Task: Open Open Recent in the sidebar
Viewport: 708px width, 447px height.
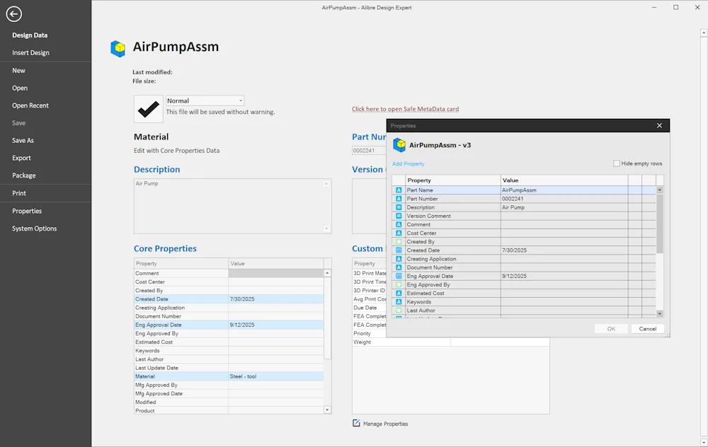Action: tap(30, 105)
